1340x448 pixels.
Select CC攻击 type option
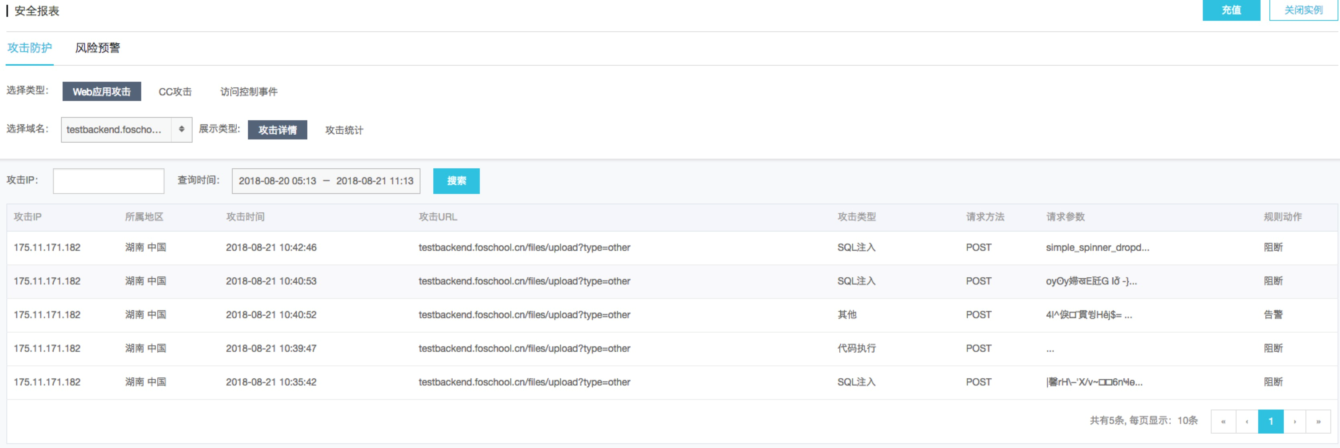coord(175,92)
